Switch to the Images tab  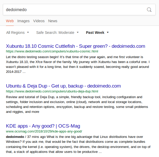click(23, 21)
